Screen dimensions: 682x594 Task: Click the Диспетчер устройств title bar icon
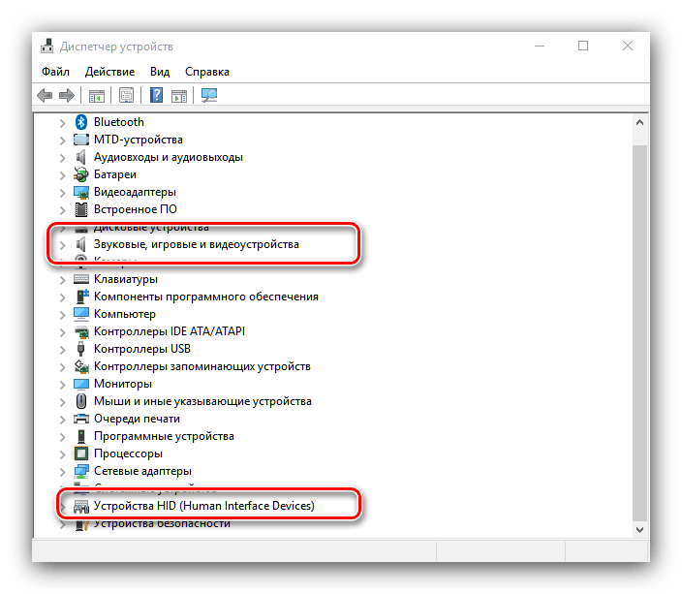pyautogui.click(x=46, y=47)
